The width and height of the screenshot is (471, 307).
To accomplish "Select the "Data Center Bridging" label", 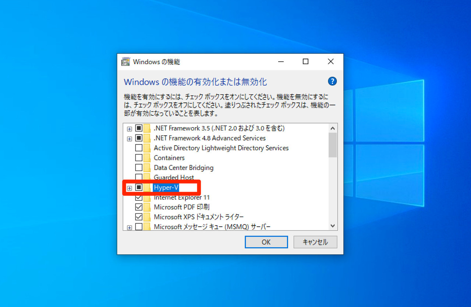I will (x=184, y=168).
